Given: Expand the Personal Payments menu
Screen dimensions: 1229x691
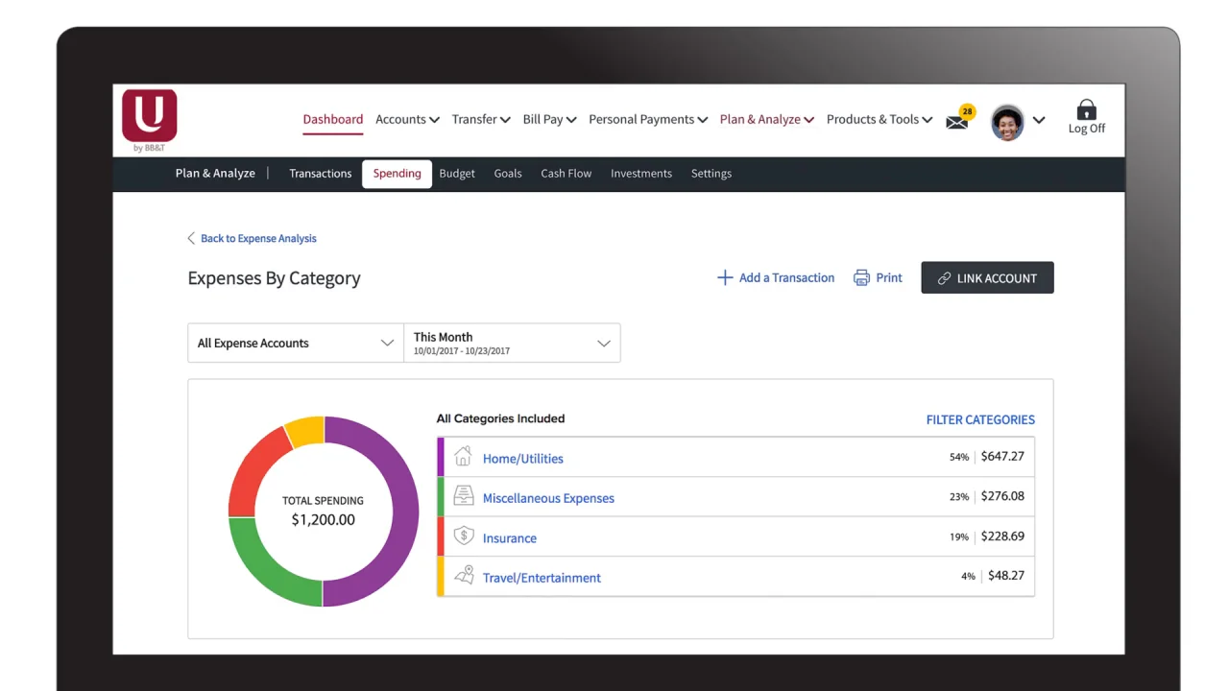Looking at the screenshot, I should tap(648, 119).
